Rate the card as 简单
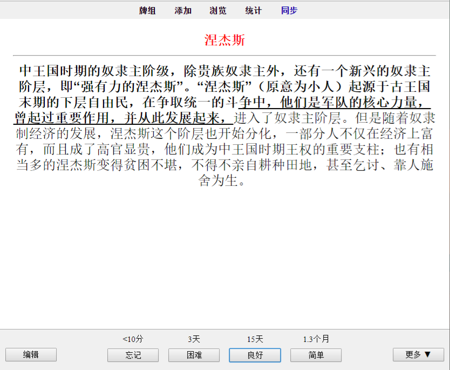 click(316, 355)
